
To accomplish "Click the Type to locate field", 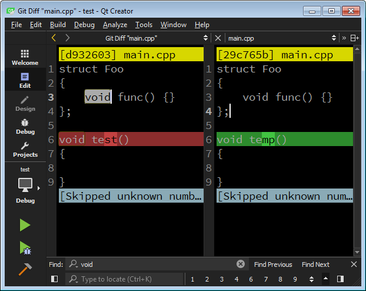I will point(125,279).
